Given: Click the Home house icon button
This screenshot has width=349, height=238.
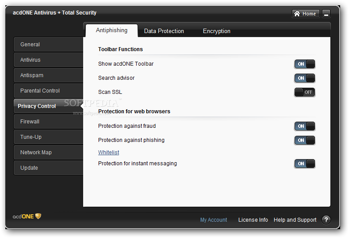Looking at the screenshot, I should (x=306, y=14).
